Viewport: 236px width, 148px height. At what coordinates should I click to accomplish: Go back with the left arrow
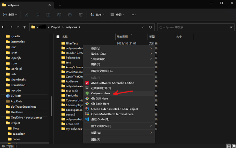3,27
